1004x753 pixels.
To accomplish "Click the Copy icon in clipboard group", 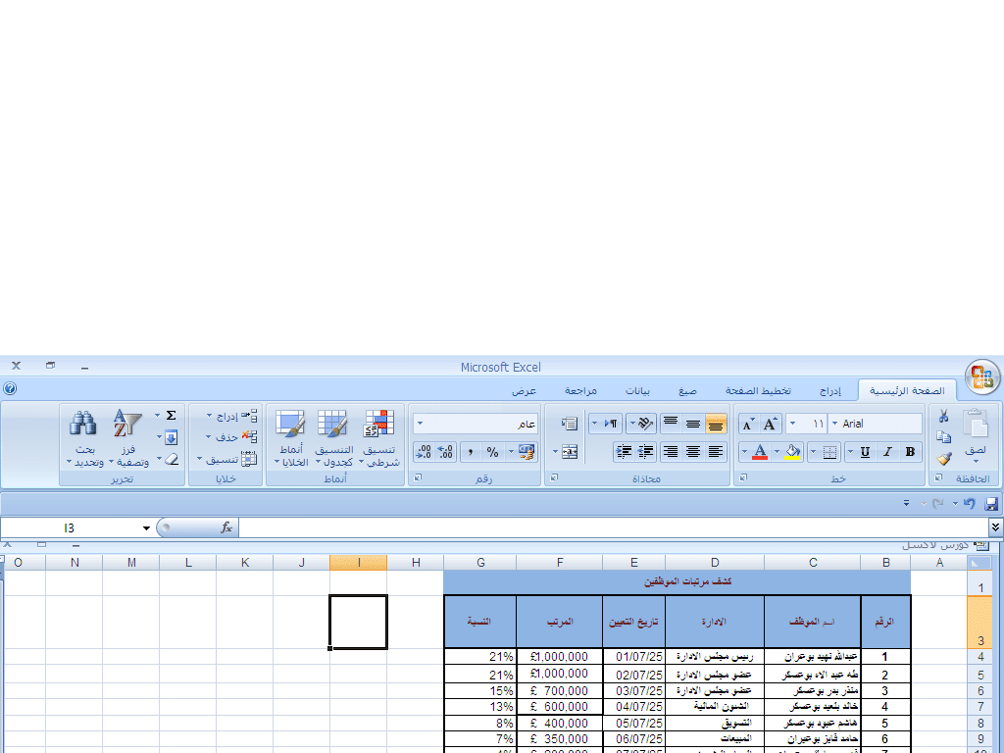I will [x=943, y=437].
